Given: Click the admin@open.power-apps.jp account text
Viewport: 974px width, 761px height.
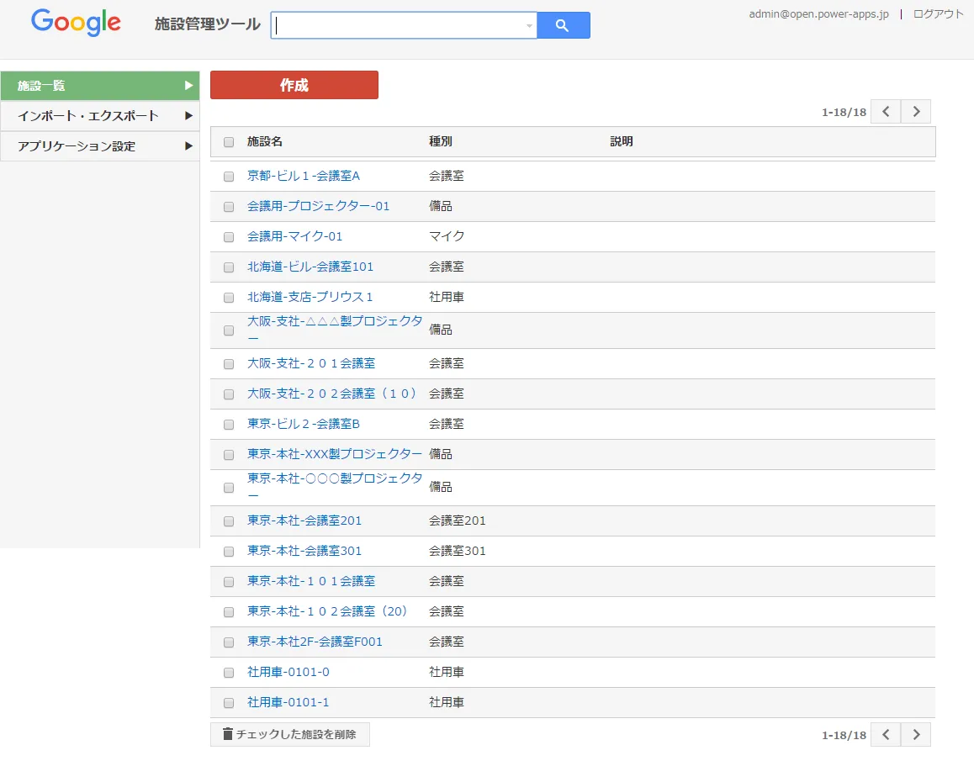Looking at the screenshot, I should (818, 13).
